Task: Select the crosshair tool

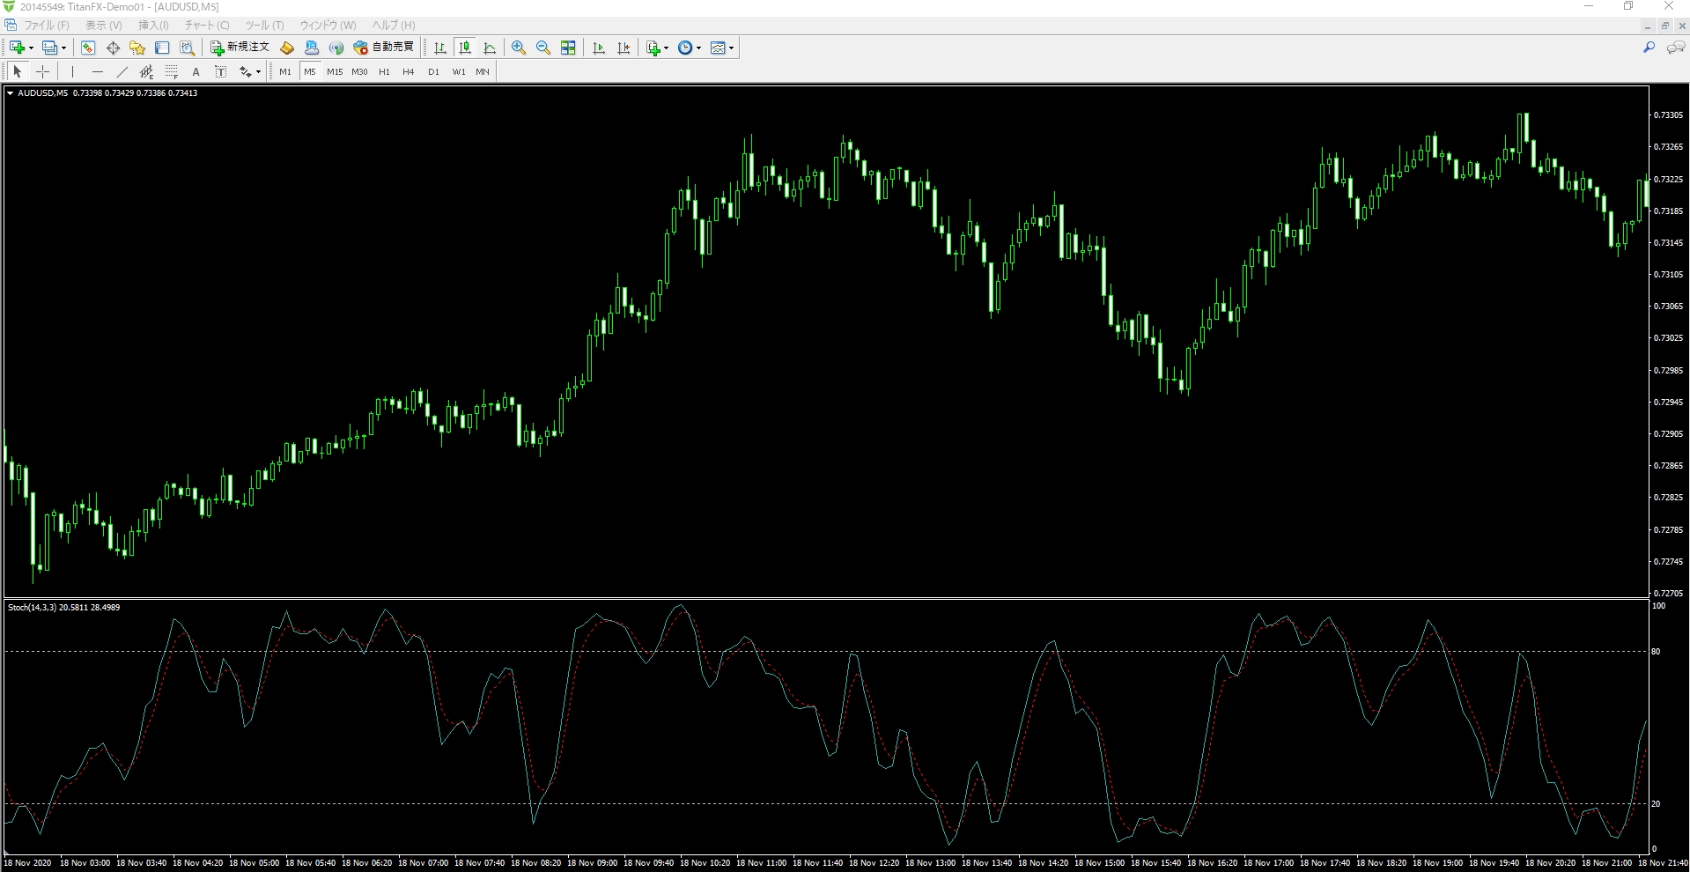Action: (42, 71)
